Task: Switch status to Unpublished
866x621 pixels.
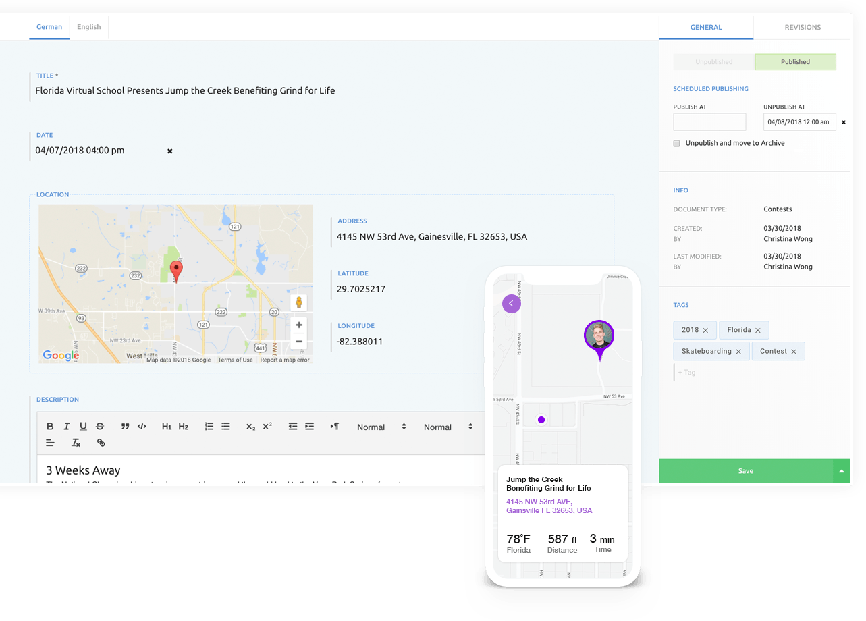Action: [713, 62]
